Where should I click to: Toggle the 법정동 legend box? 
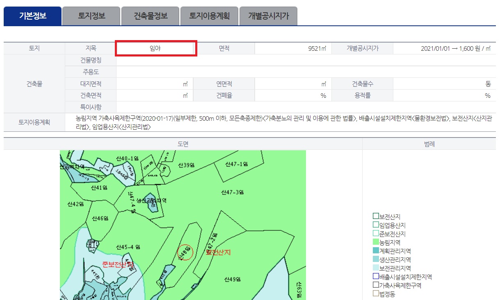pyautogui.click(x=377, y=294)
